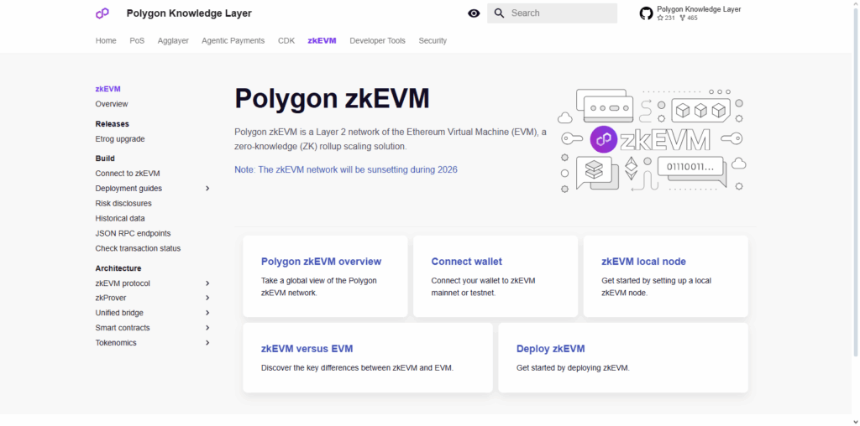Select the zkEVM tab
860x426 pixels.
(322, 40)
